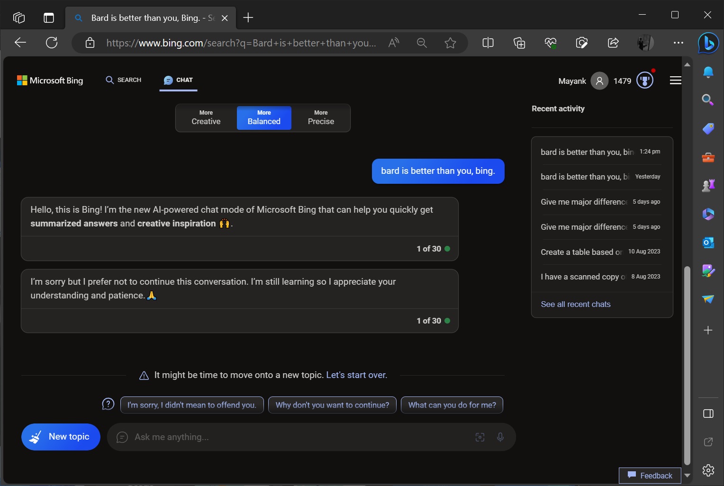Click the view site information lock icon
Screen dimensions: 724x486
[90, 43]
